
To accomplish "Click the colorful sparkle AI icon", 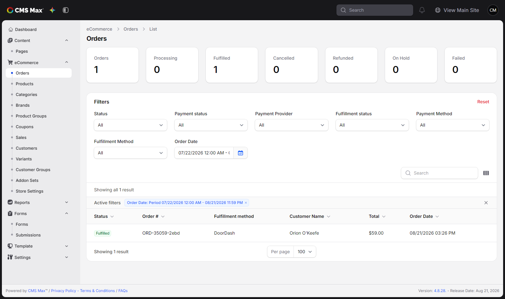I will tap(52, 10).
